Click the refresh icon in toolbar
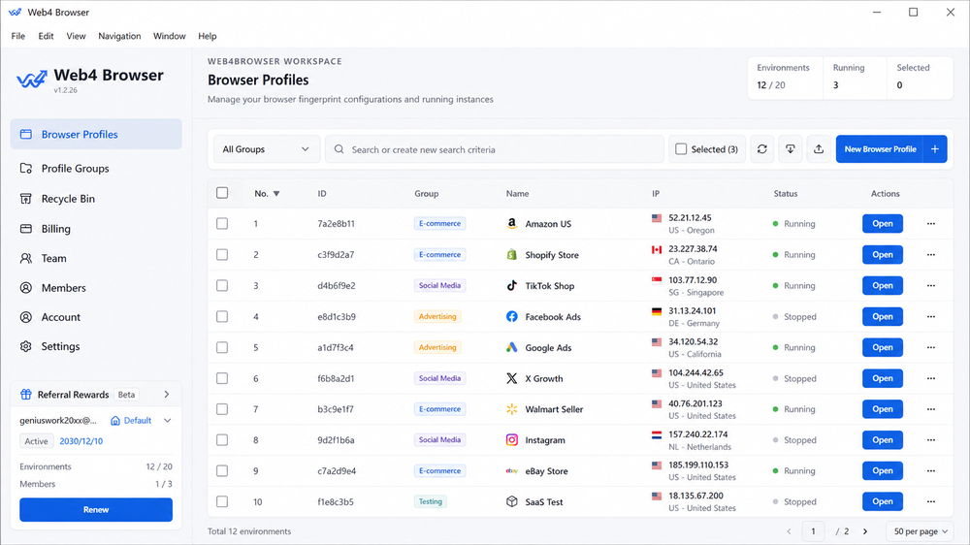The height and width of the screenshot is (545, 970). point(762,149)
